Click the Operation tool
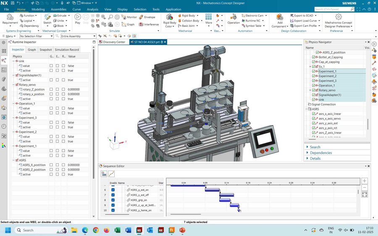The width and height of the screenshot is (378, 236). coord(234,19)
